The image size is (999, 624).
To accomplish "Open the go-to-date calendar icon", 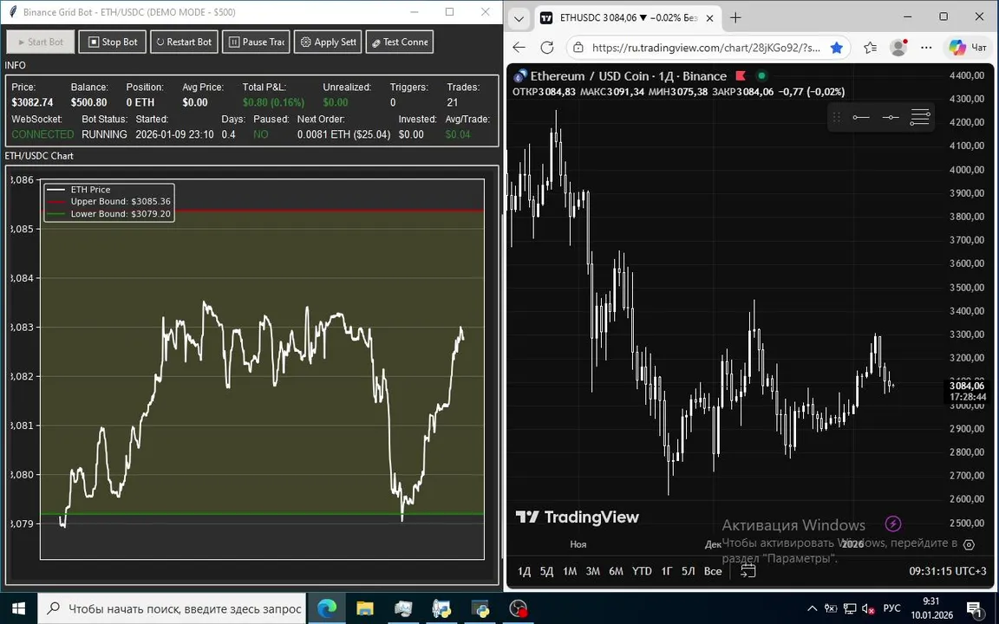I will click(748, 570).
